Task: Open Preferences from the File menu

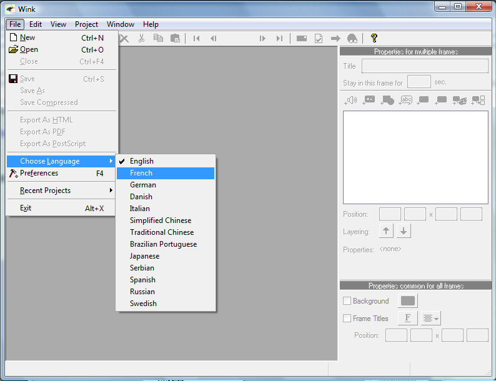Action: [x=61, y=173]
